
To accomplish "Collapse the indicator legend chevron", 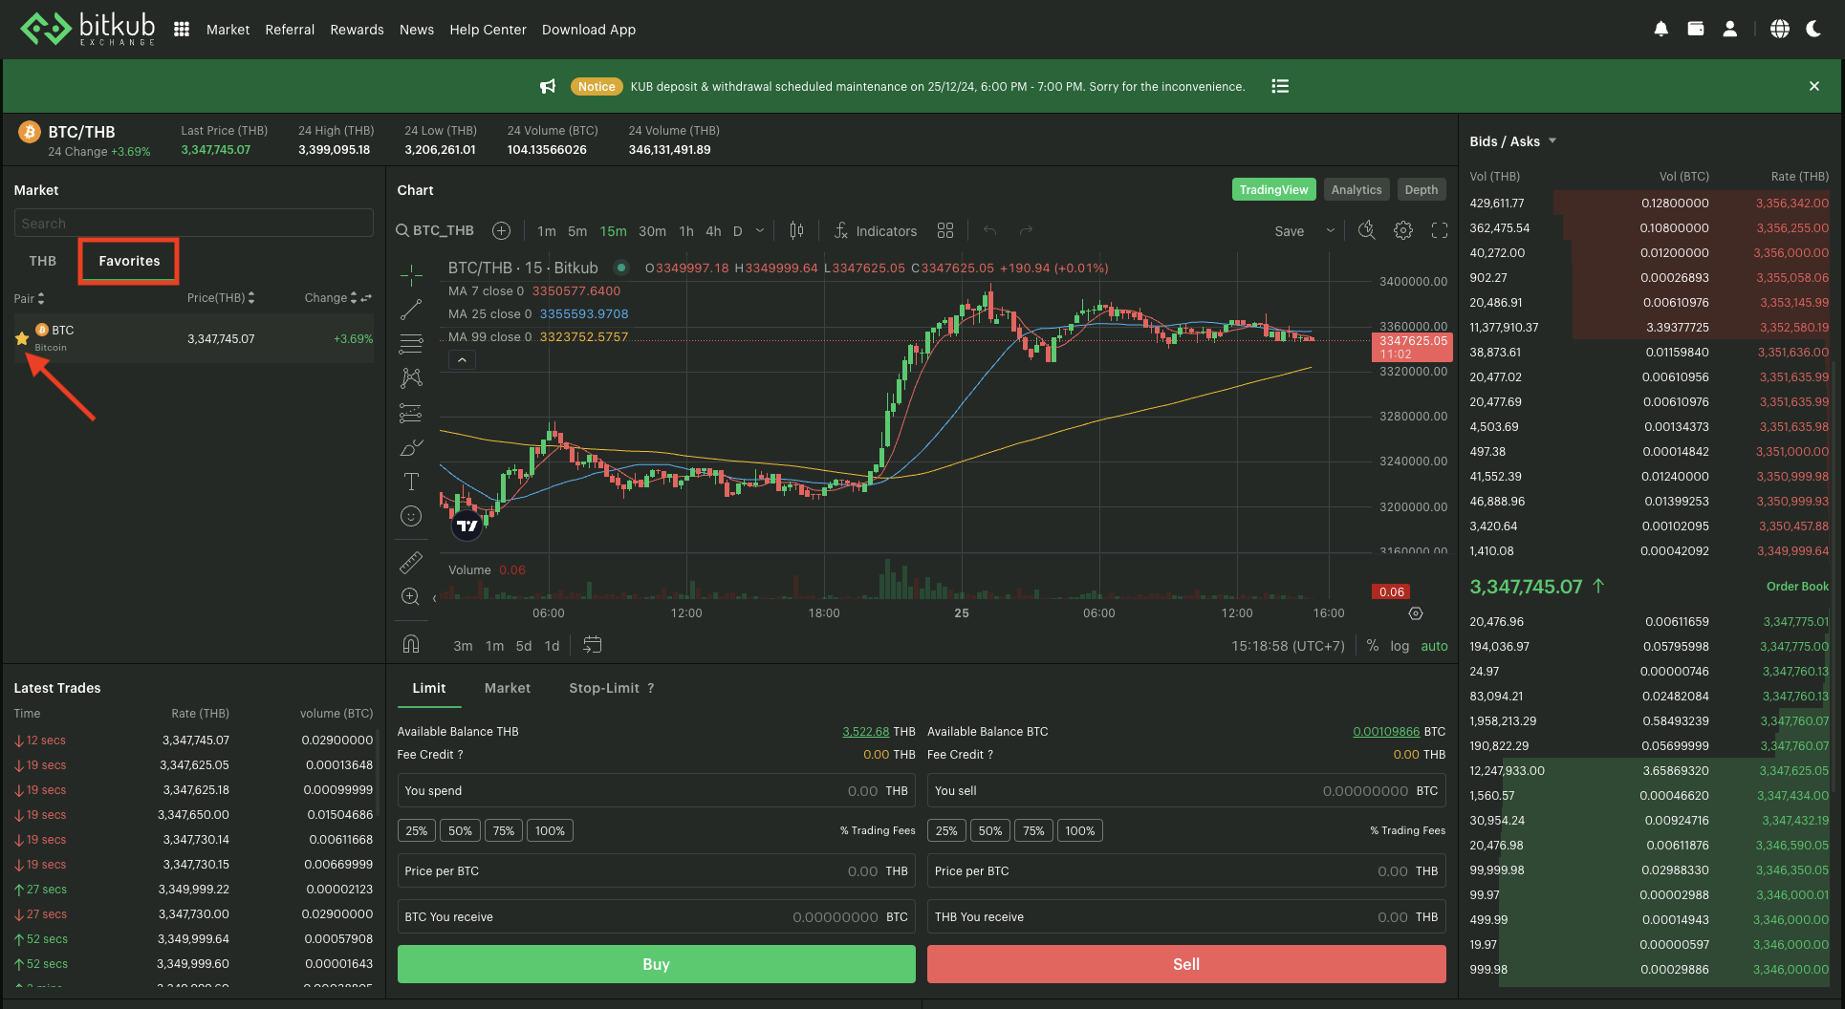I will click(462, 360).
